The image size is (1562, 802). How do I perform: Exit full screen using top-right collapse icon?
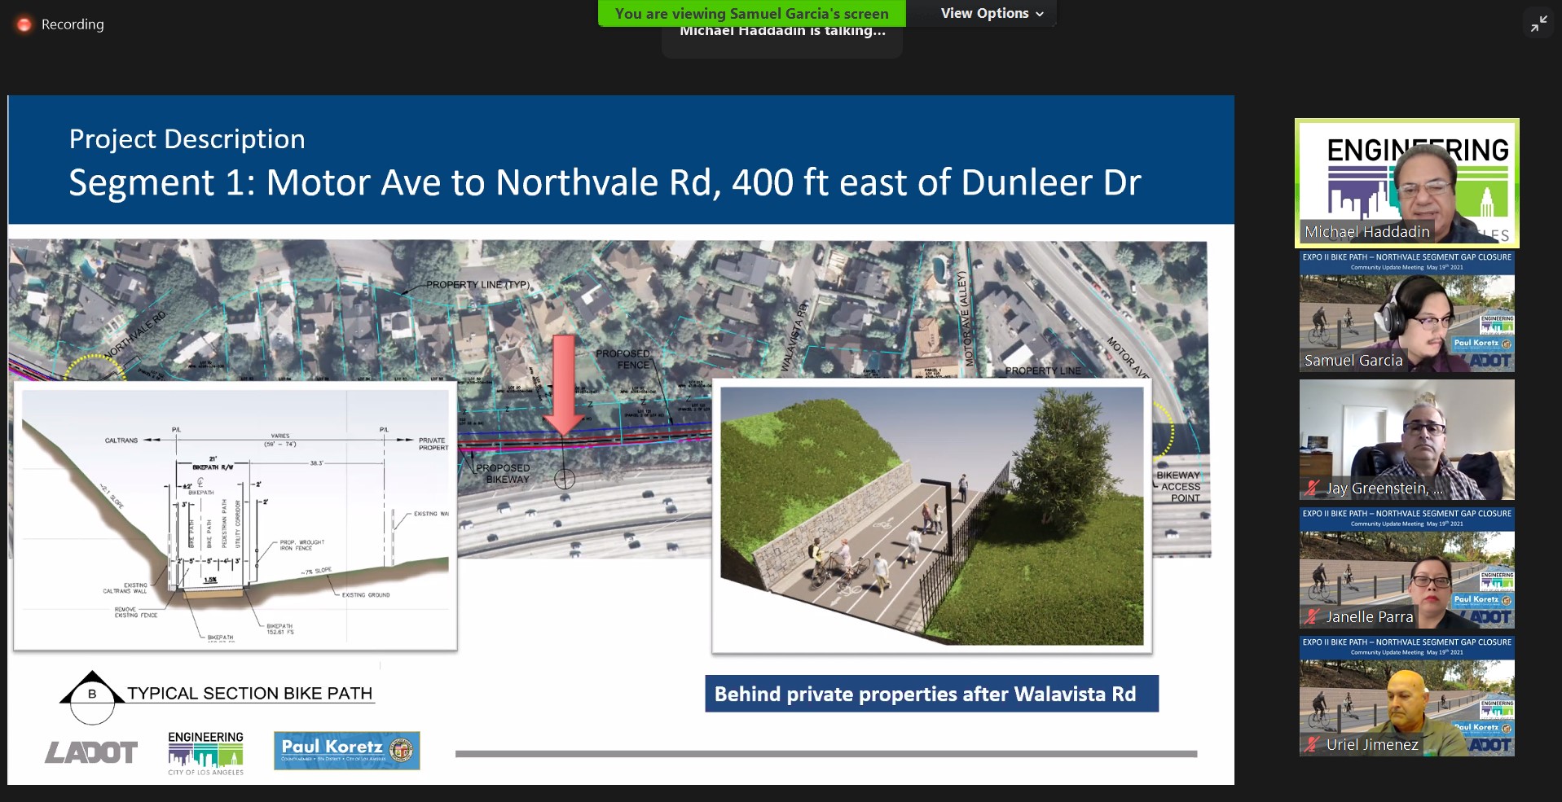(1538, 24)
